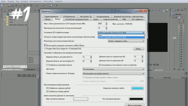Open the project Properties toolbar icon

tap(20, 6)
